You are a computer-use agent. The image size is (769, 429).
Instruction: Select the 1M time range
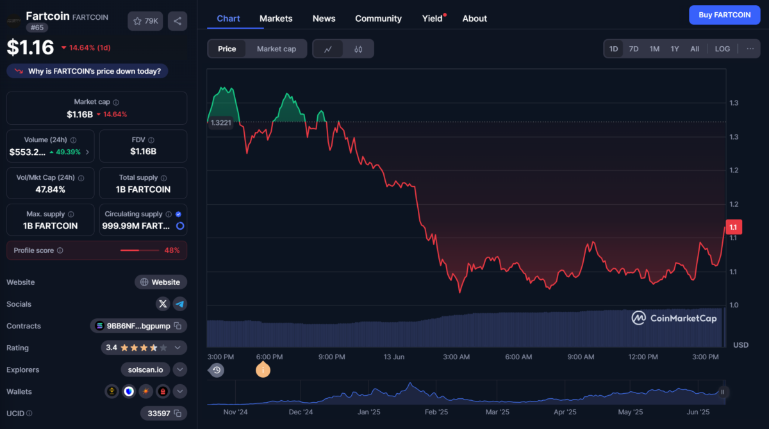pos(654,49)
